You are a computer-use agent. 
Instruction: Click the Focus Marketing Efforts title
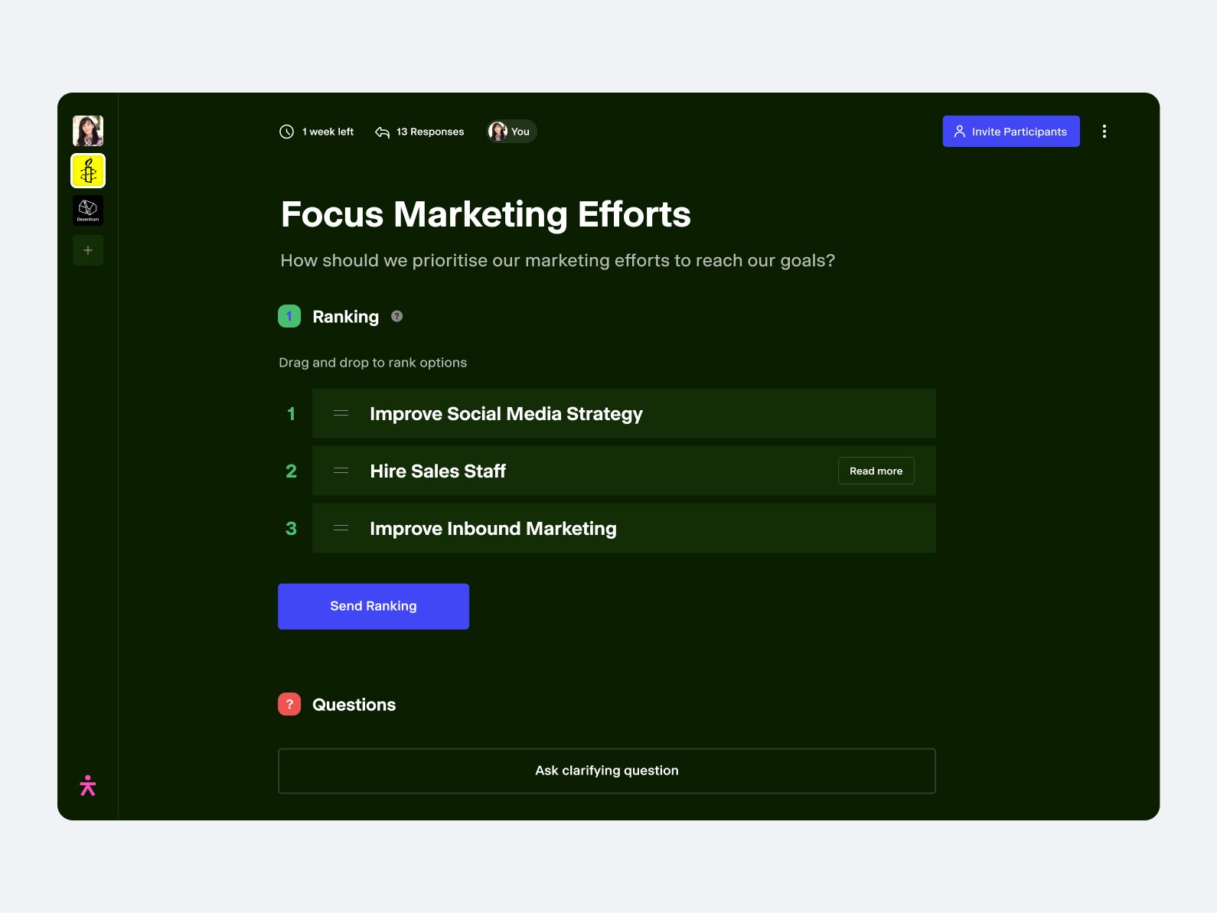pyautogui.click(x=486, y=214)
